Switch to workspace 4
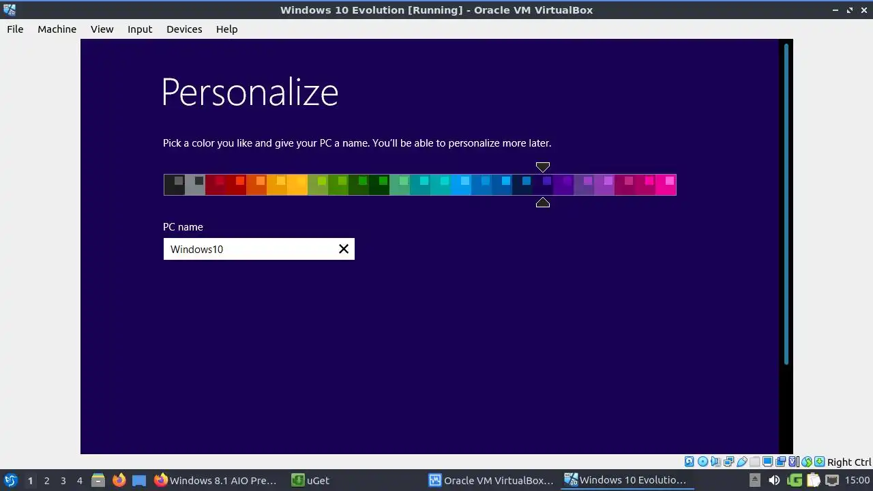This screenshot has width=873, height=491. click(79, 480)
